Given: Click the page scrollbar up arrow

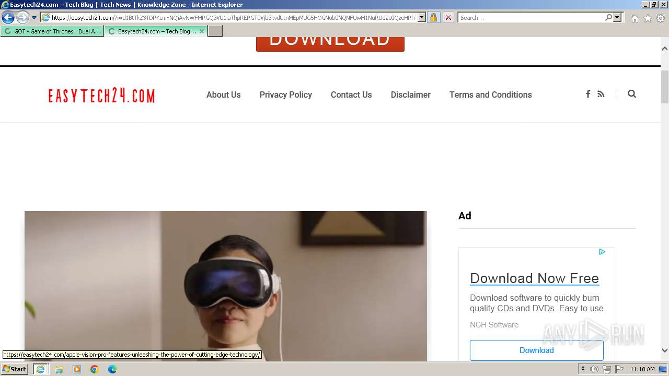Looking at the screenshot, I should click(665, 49).
